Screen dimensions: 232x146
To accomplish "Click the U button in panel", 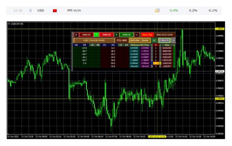I will click(137, 35).
